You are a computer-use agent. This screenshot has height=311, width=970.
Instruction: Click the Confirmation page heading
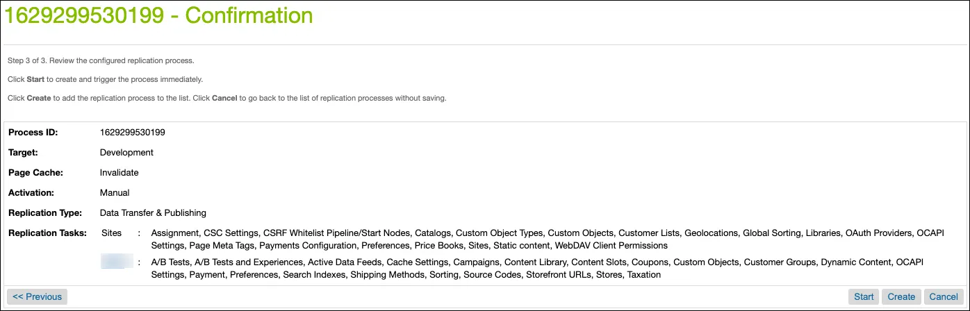pos(158,15)
